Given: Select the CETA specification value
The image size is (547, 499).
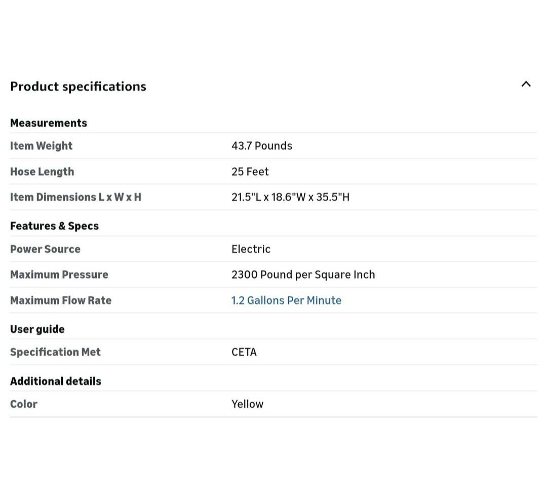Looking at the screenshot, I should click(x=244, y=352).
